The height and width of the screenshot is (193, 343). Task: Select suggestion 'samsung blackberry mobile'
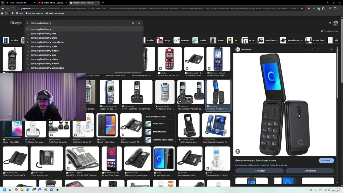point(84,51)
